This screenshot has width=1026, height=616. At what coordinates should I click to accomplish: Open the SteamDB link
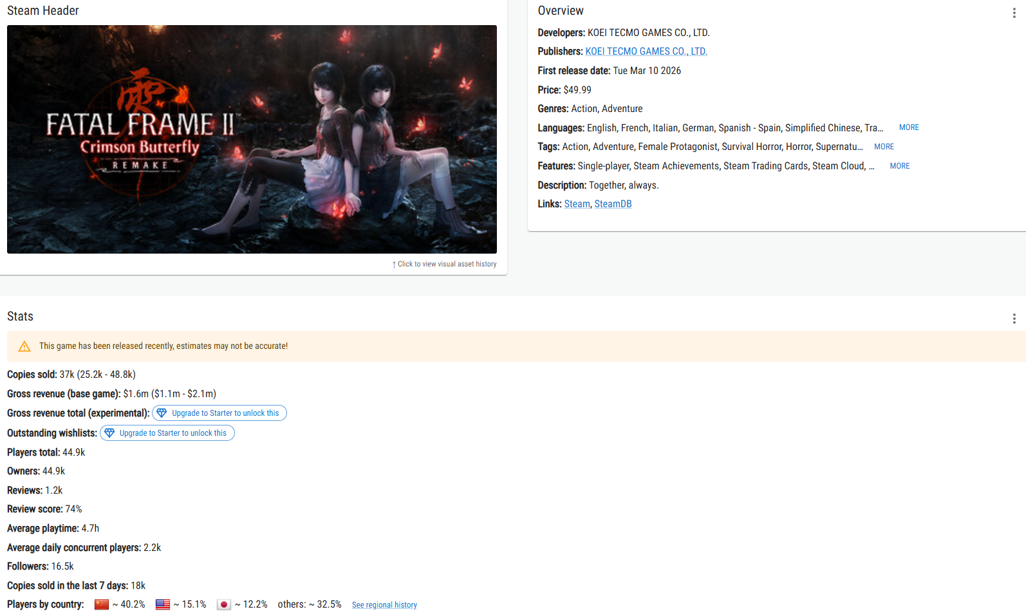click(x=613, y=204)
